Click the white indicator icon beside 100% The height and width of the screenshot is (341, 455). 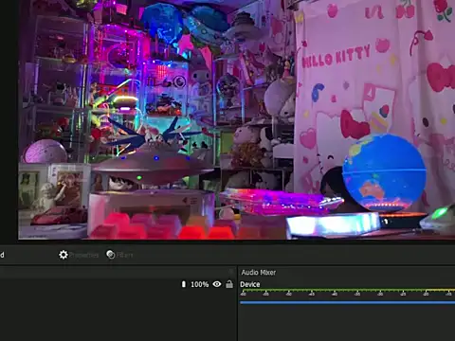click(184, 284)
